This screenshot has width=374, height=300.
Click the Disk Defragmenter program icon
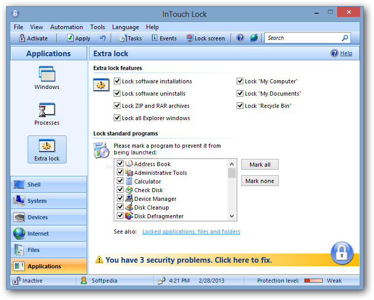click(129, 216)
